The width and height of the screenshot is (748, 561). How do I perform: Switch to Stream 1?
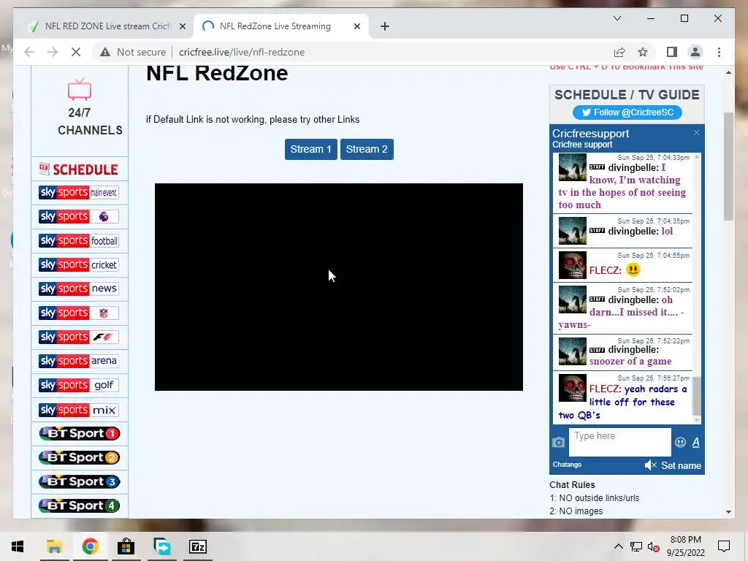pyautogui.click(x=311, y=149)
